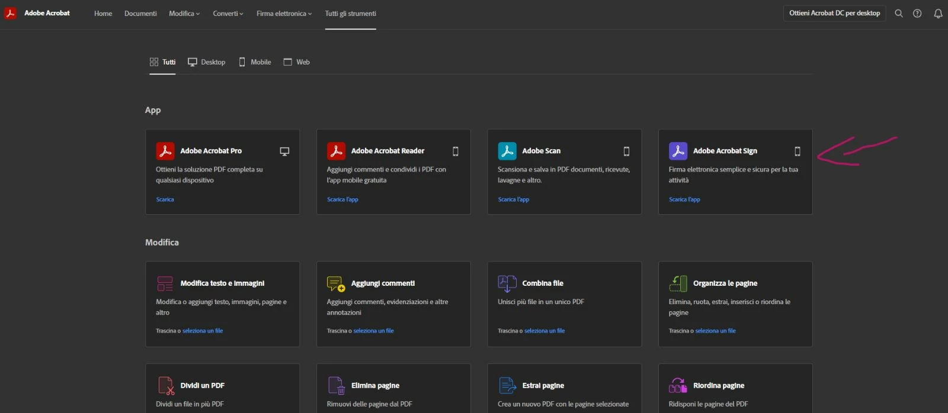This screenshot has height=413, width=948.
Task: Click seleziona un file under Modifica testo e immagini
Action: coord(203,331)
